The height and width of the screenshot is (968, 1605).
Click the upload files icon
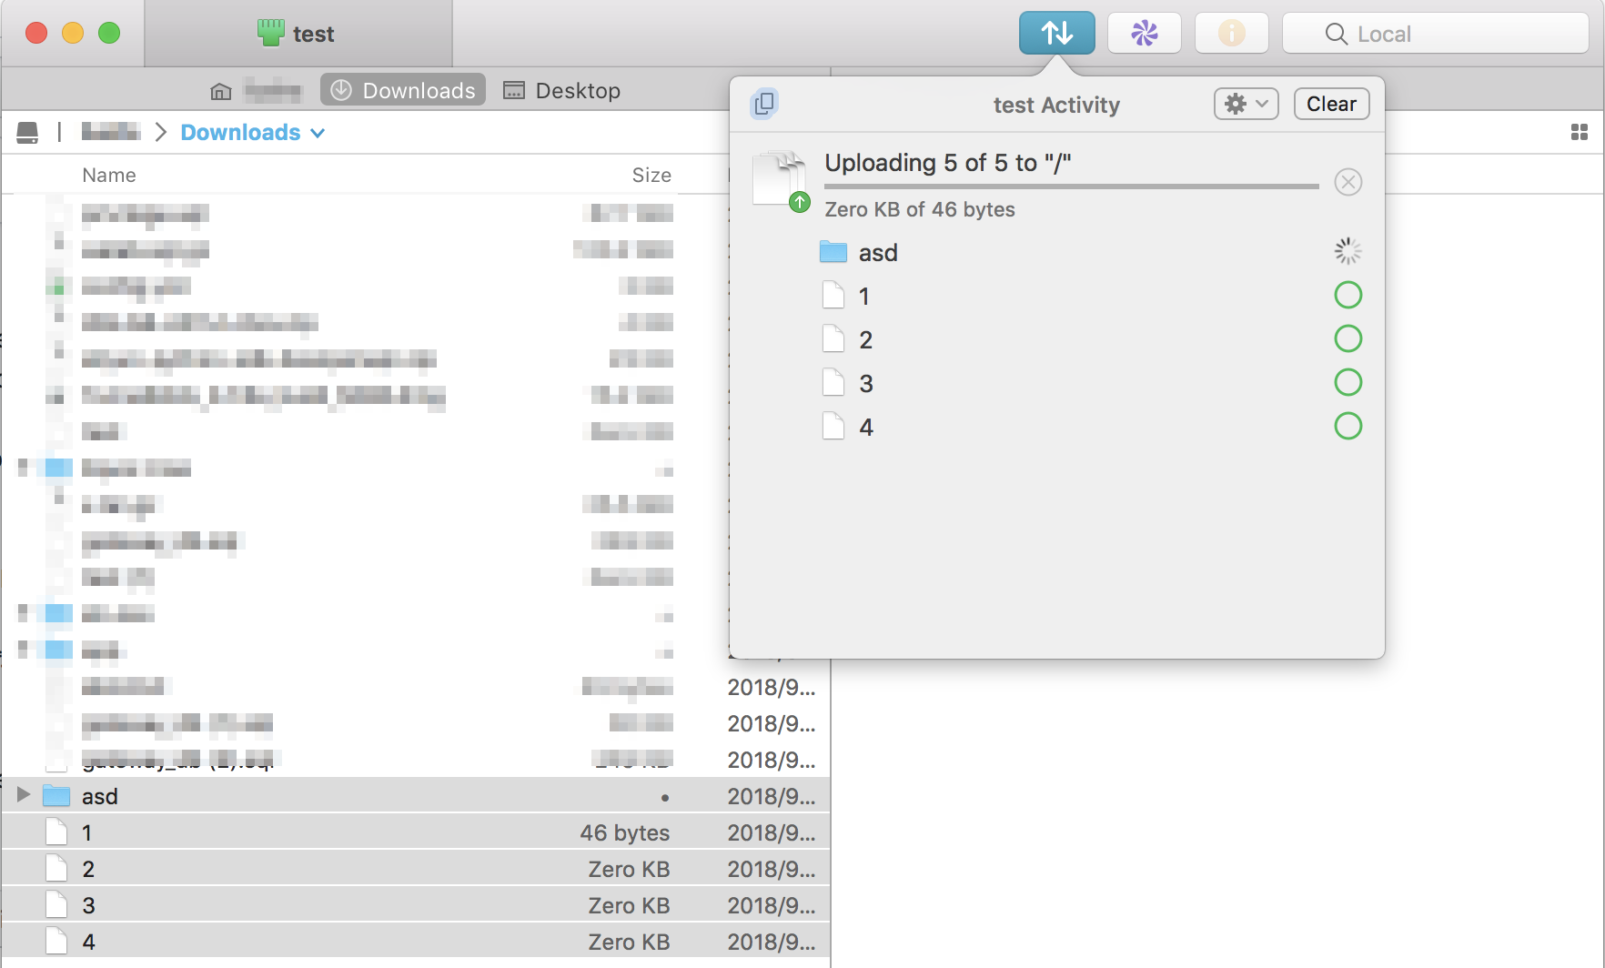(782, 181)
